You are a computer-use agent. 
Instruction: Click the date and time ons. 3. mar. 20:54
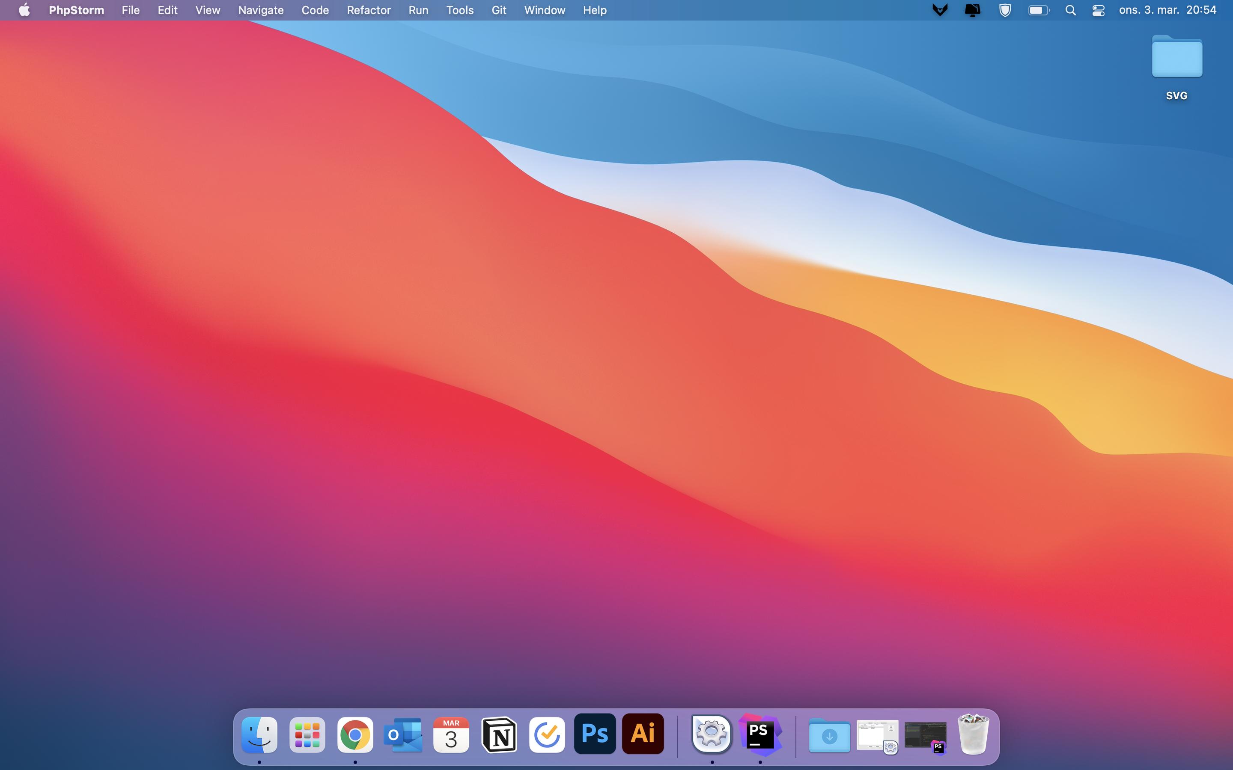click(x=1167, y=10)
